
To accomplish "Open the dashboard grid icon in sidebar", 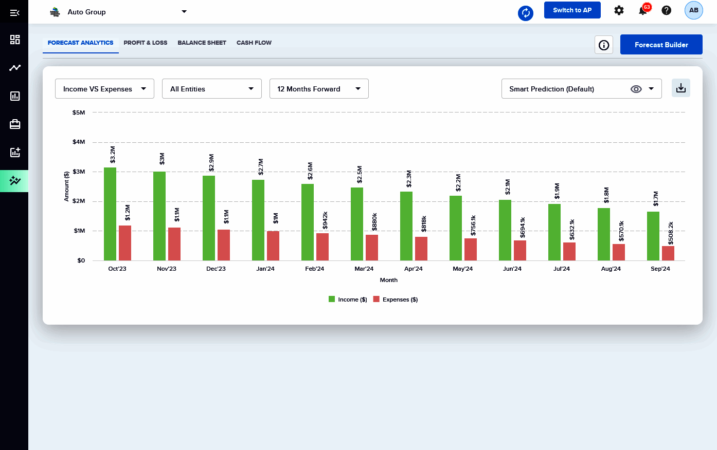I will [14, 40].
